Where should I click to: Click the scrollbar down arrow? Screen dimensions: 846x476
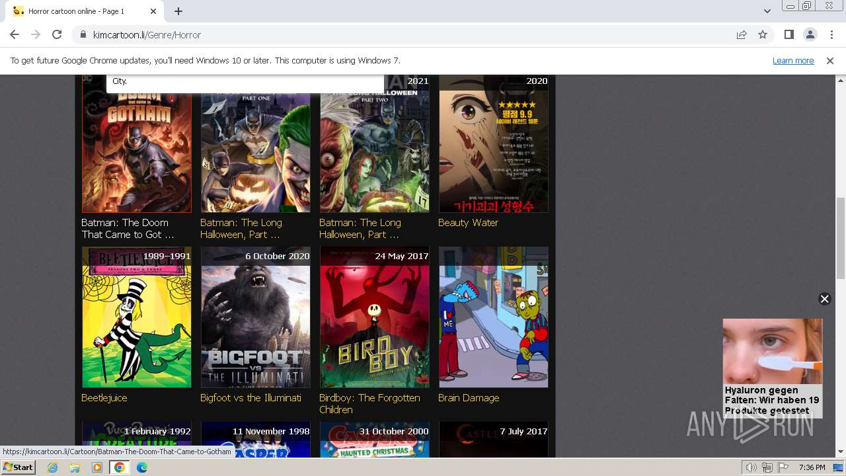click(840, 452)
